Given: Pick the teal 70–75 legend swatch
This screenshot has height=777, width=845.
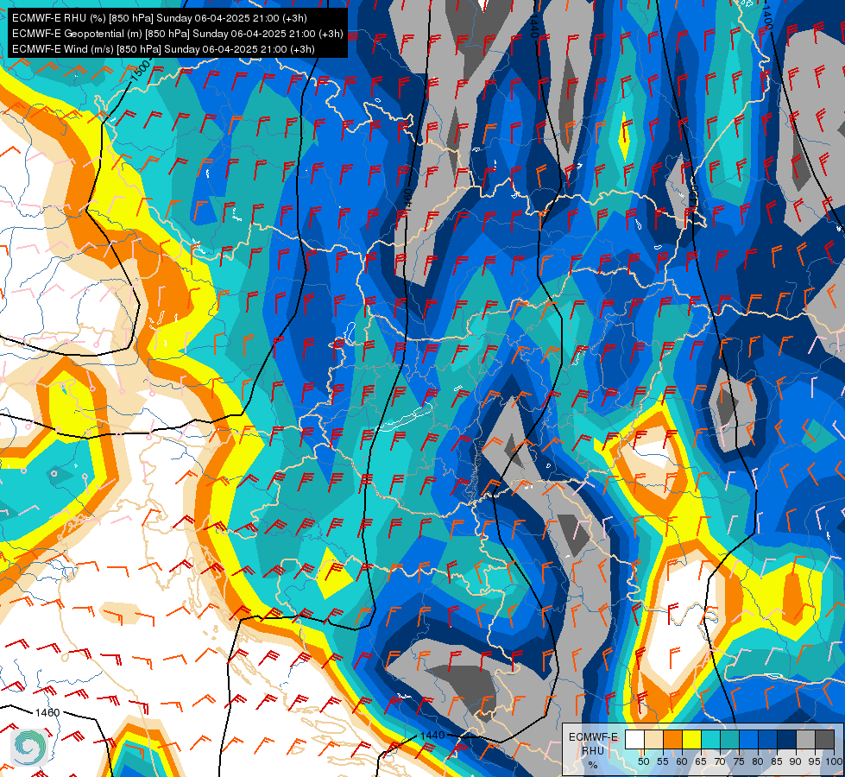Looking at the screenshot, I should coord(729,739).
